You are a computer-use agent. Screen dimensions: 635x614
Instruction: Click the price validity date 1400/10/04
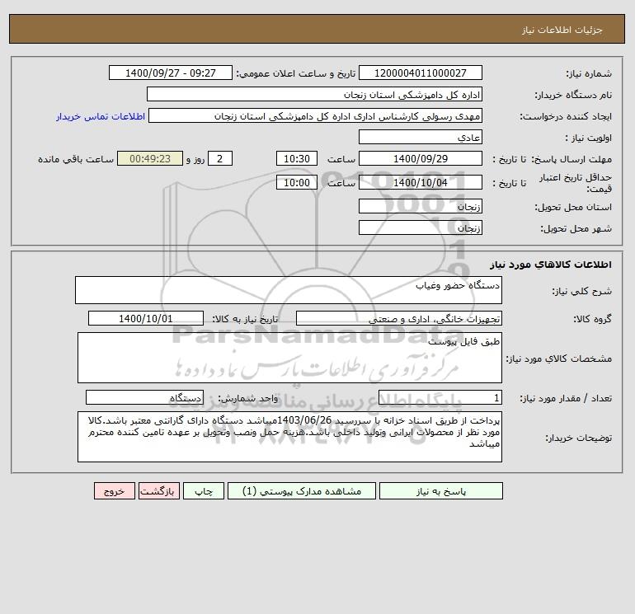click(x=421, y=182)
